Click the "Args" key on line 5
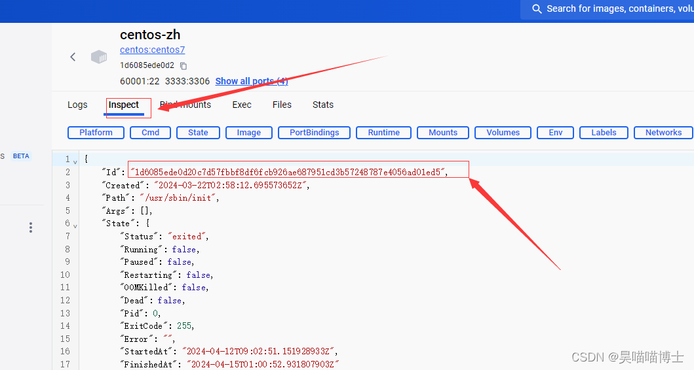Viewport: 694px width, 370px height. click(117, 211)
